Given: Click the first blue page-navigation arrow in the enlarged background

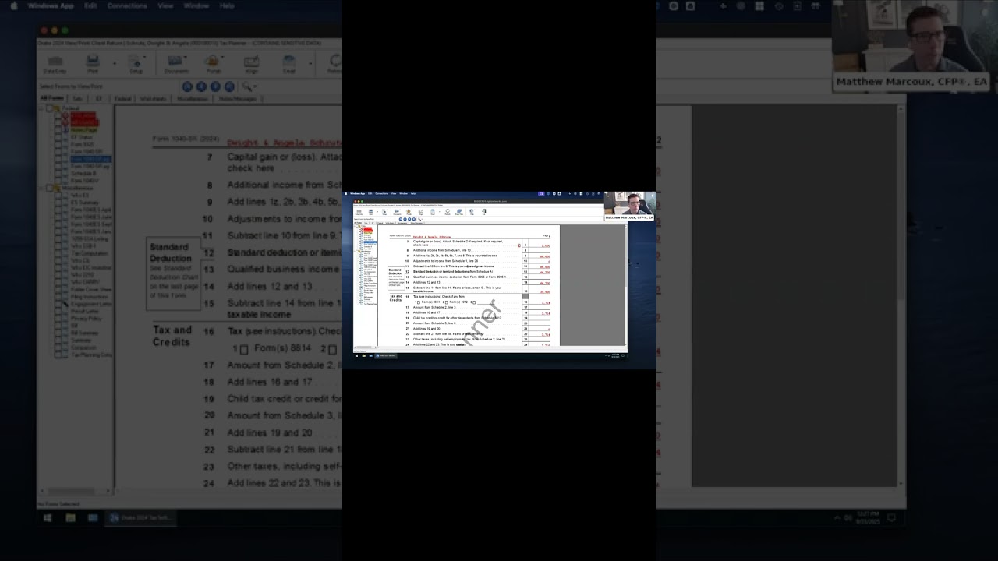Looking at the screenshot, I should [187, 86].
